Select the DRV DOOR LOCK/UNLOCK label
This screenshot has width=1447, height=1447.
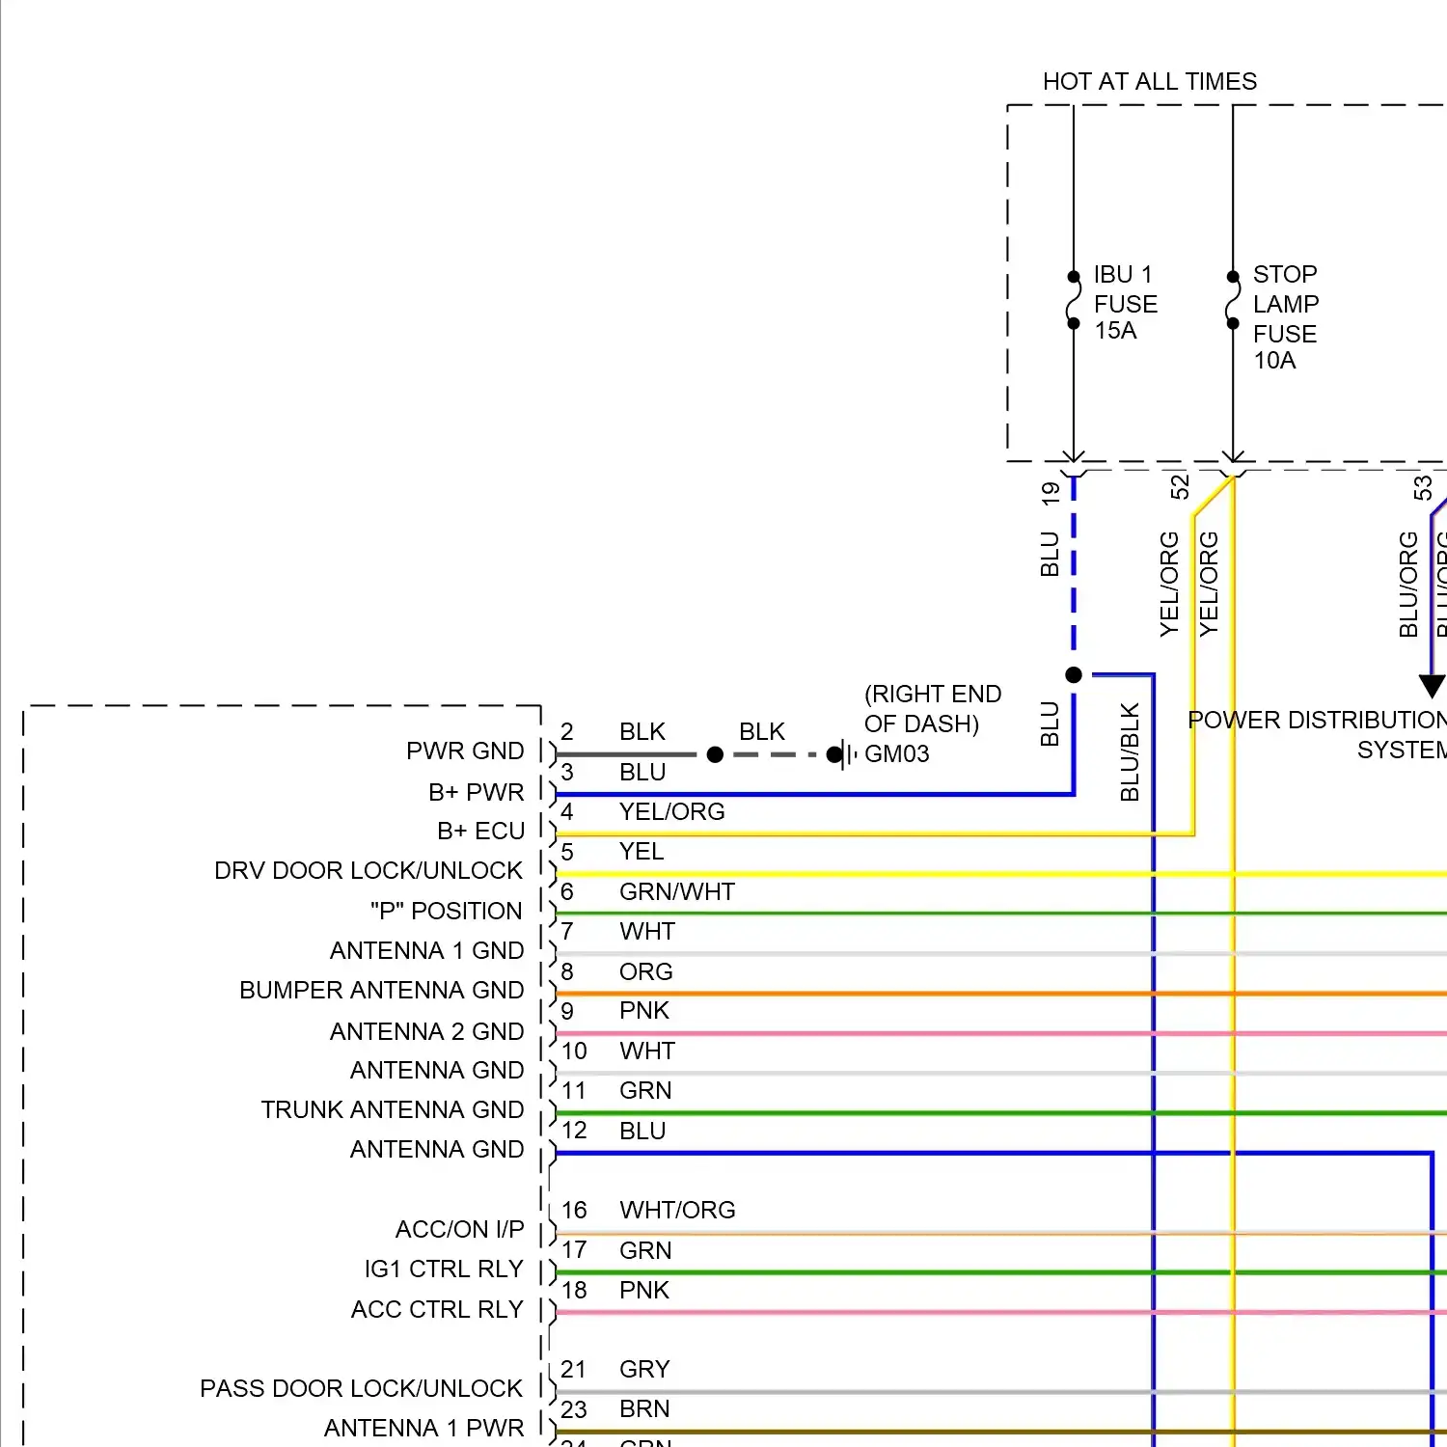[369, 871]
